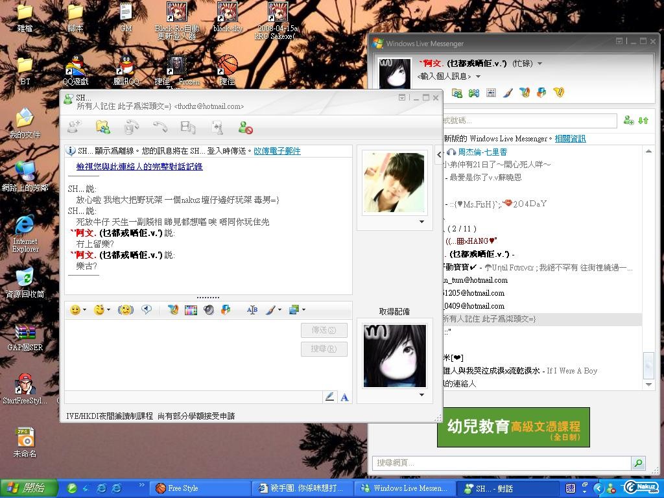Block this contact with the block icon
Viewport: 664px width, 498px height.
[246, 127]
